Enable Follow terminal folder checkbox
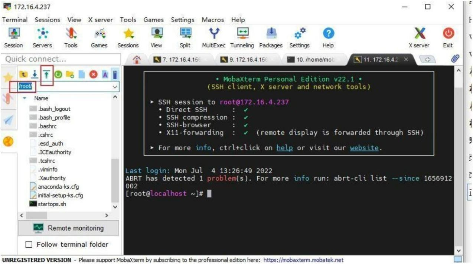Image resolution: width=473 pixels, height=264 pixels. pyautogui.click(x=29, y=244)
